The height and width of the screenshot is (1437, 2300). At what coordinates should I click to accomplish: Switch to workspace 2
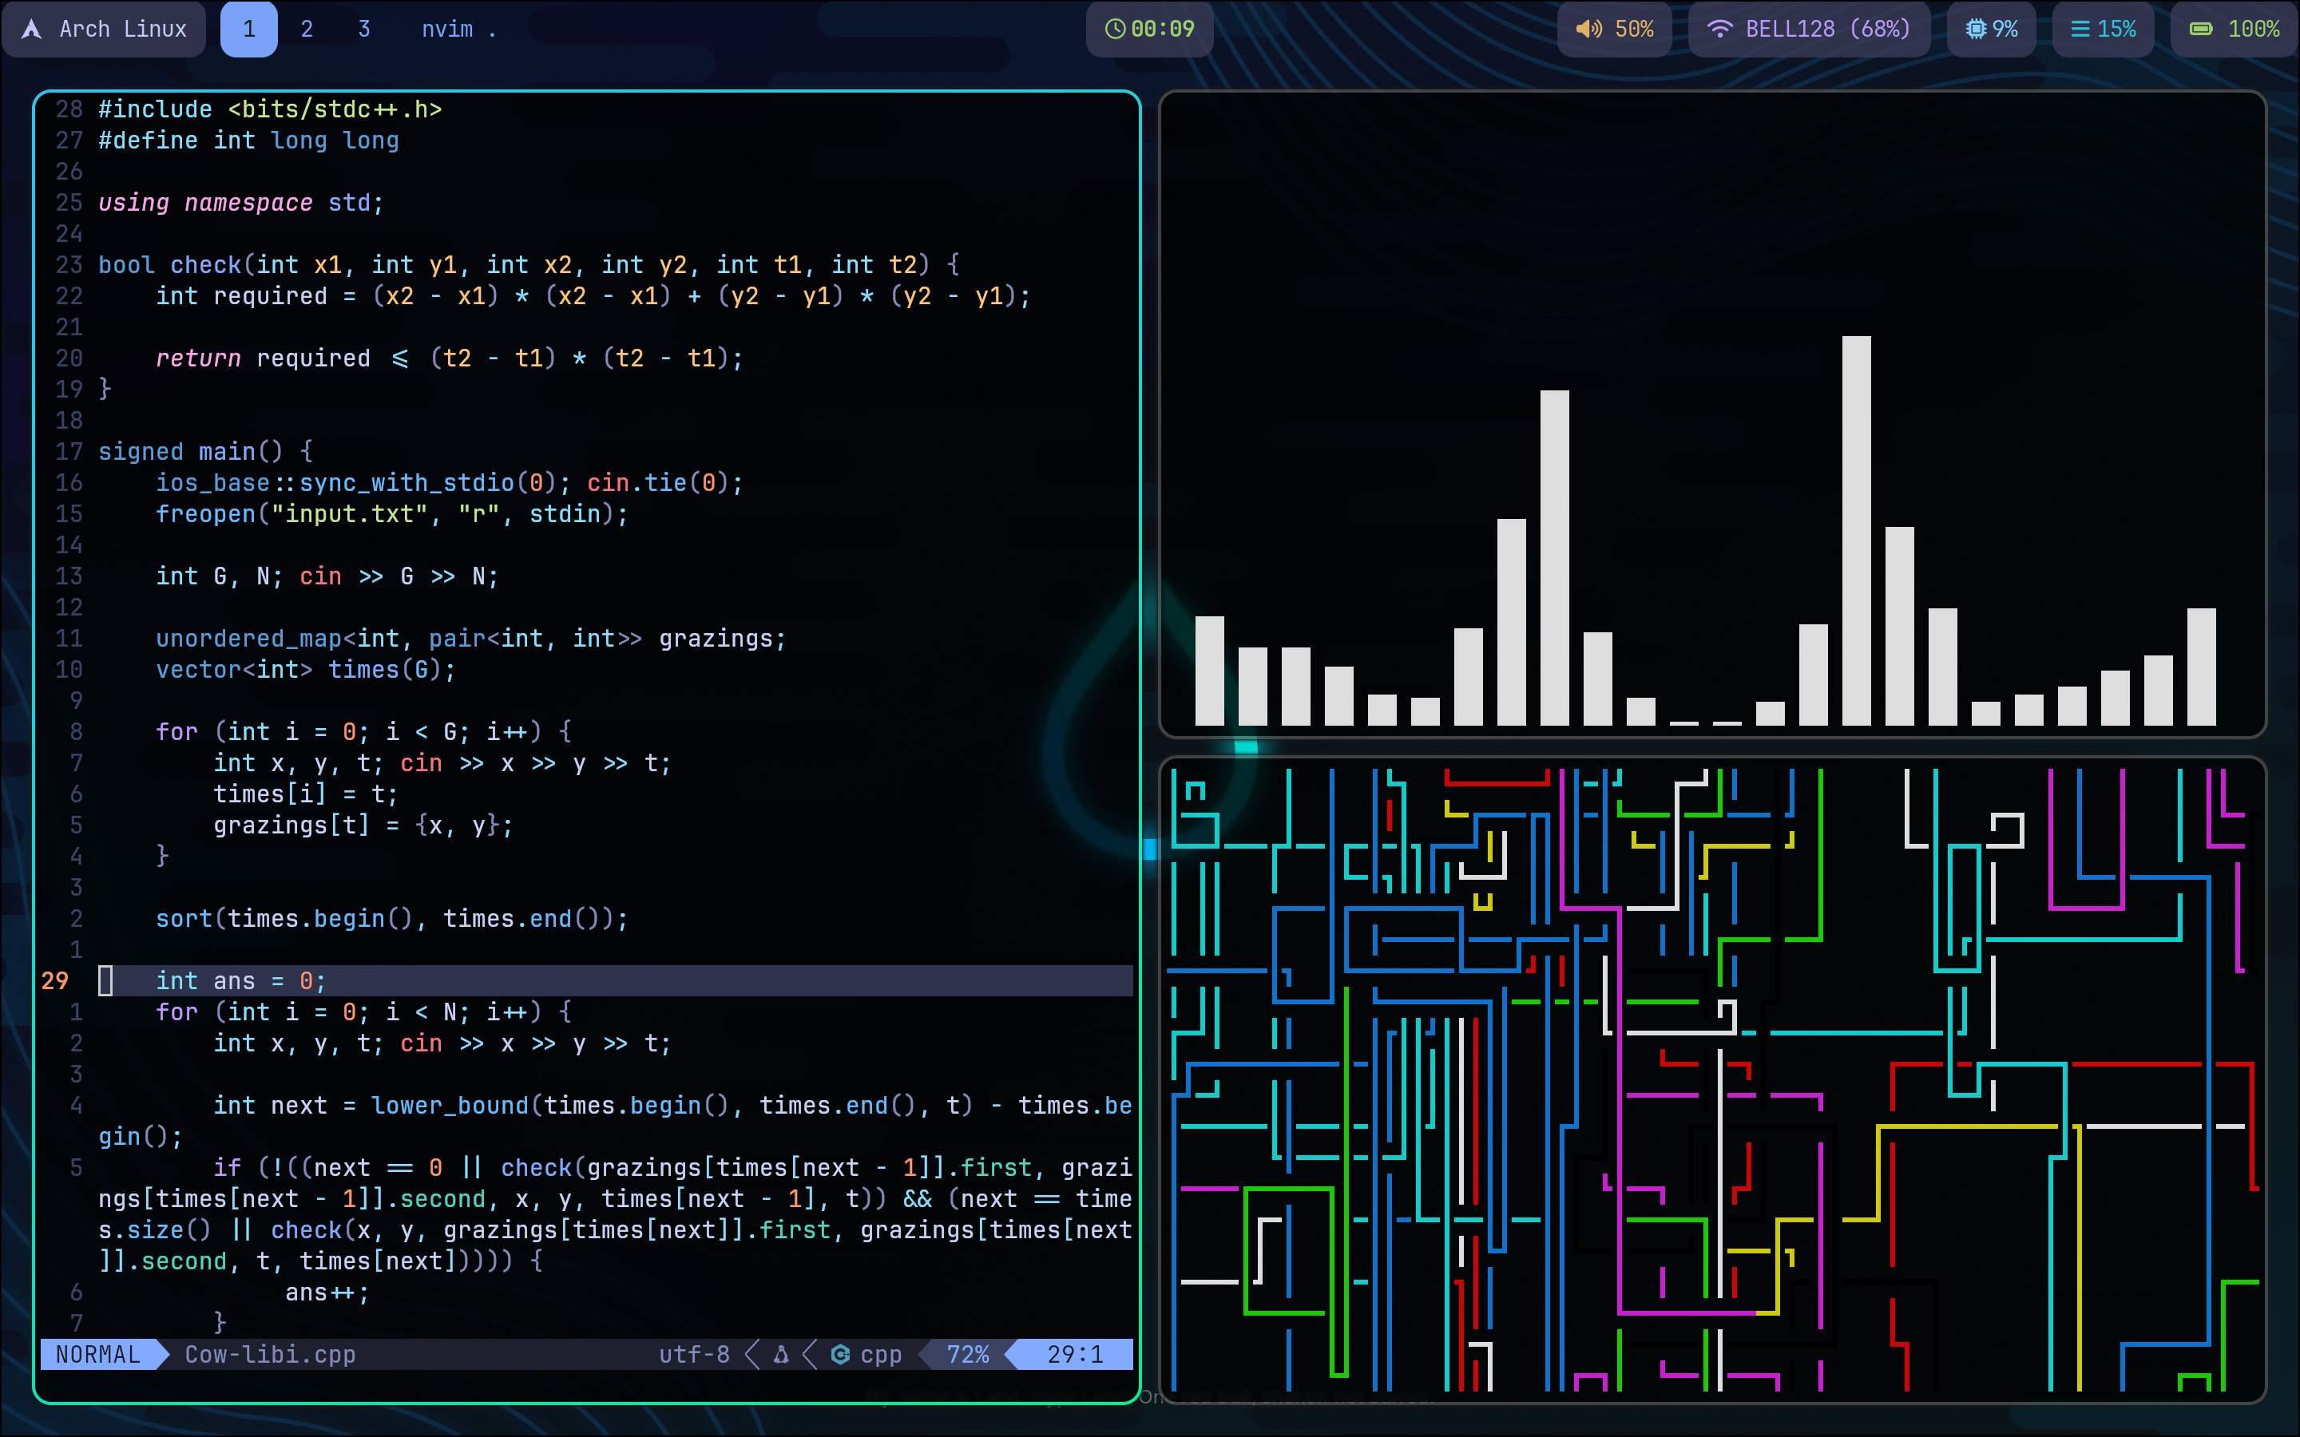pos(307,30)
